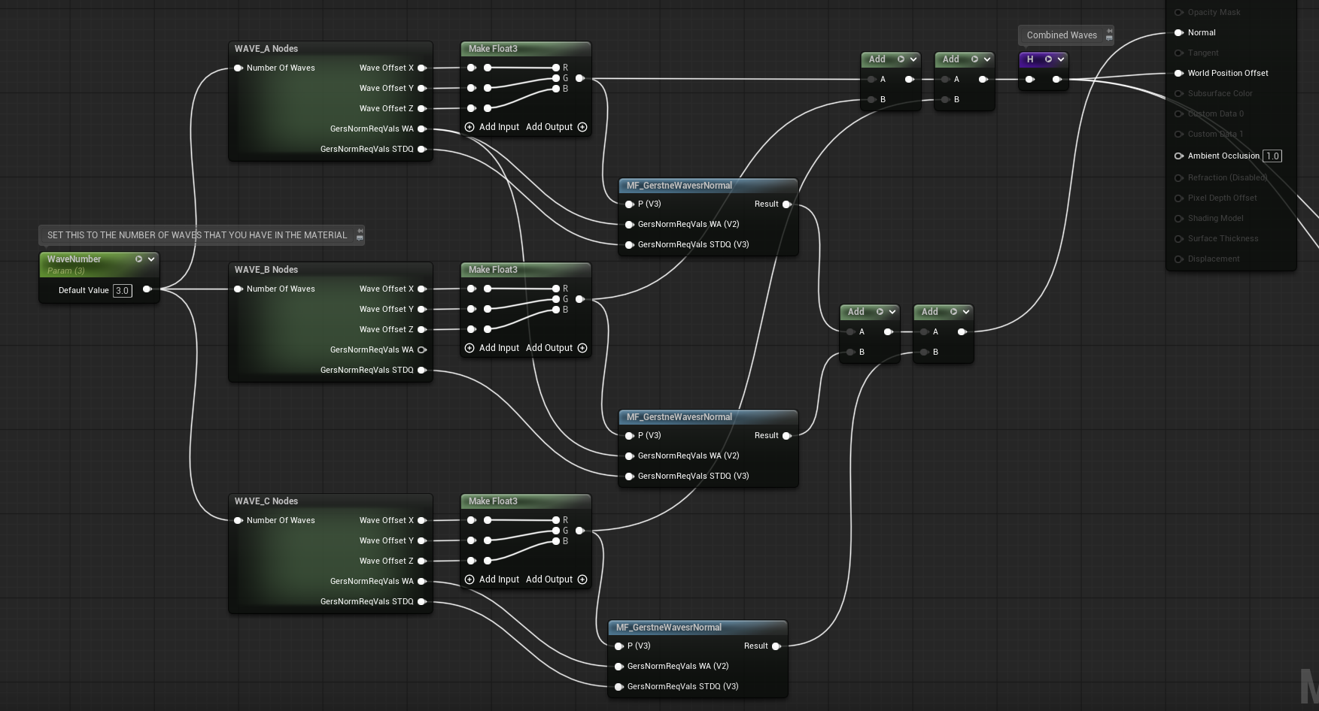Click the Combined Waves comment text

[x=1062, y=35]
